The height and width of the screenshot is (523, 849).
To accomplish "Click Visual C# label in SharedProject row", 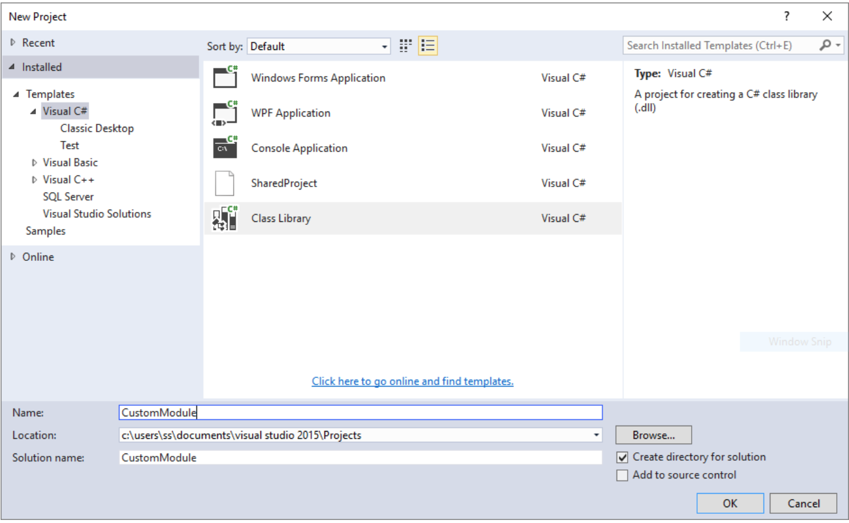I will [x=564, y=183].
